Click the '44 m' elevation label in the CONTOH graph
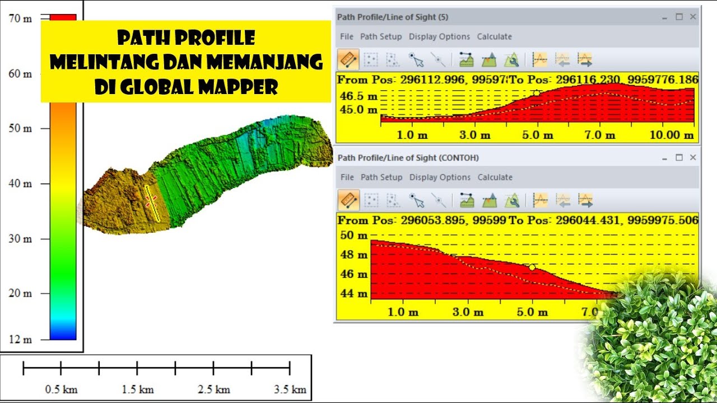 354,293
